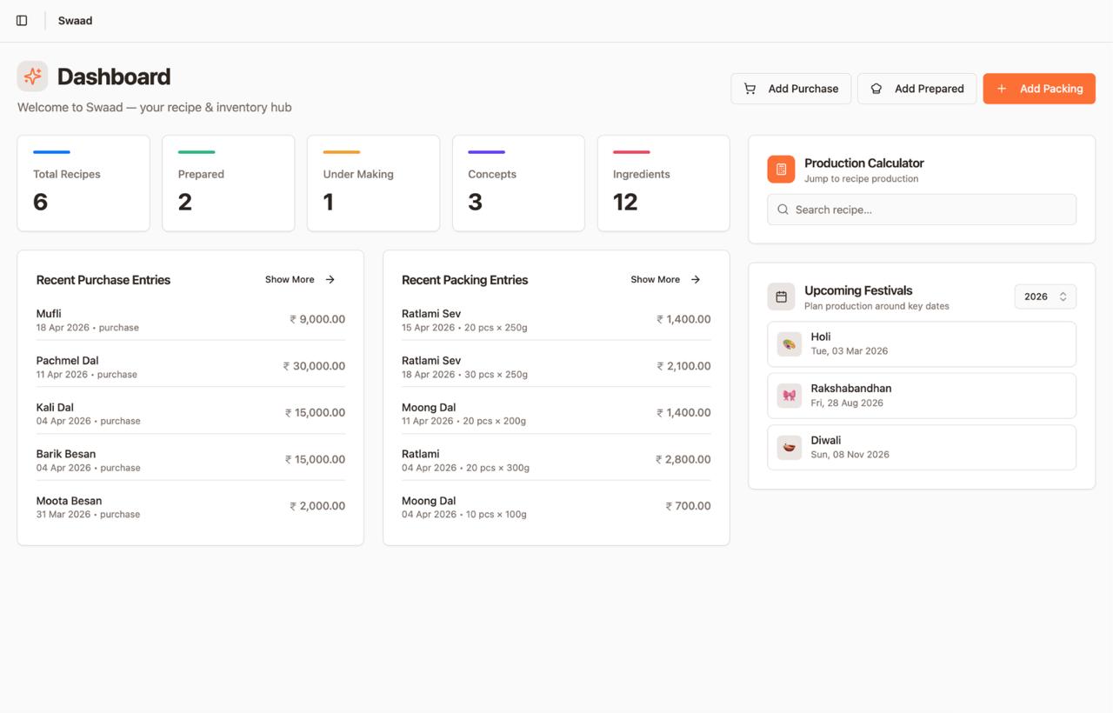1113x713 pixels.
Task: Click Ratlami Sev entry dated 18 Apr 2026
Action: pyautogui.click(x=556, y=367)
